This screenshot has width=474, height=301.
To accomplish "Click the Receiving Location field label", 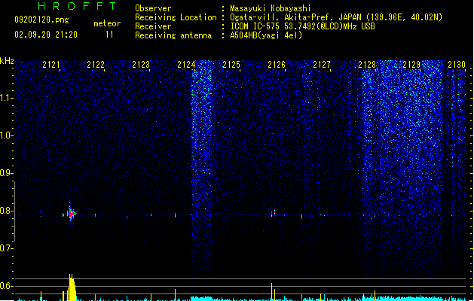I will pyautogui.click(x=176, y=17).
